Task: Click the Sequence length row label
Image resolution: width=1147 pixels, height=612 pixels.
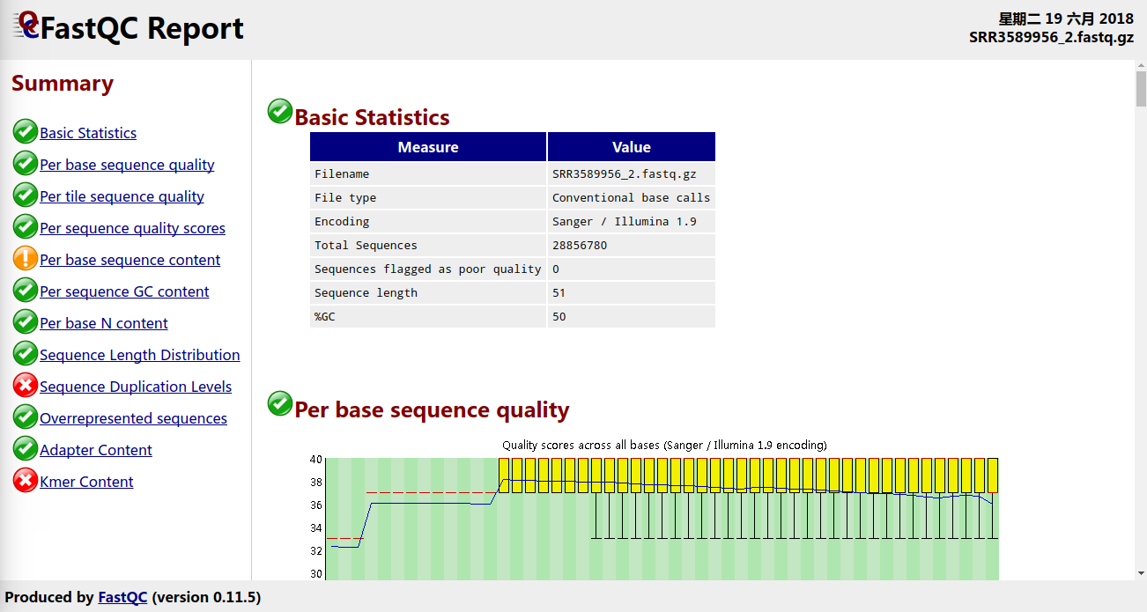Action: point(366,292)
